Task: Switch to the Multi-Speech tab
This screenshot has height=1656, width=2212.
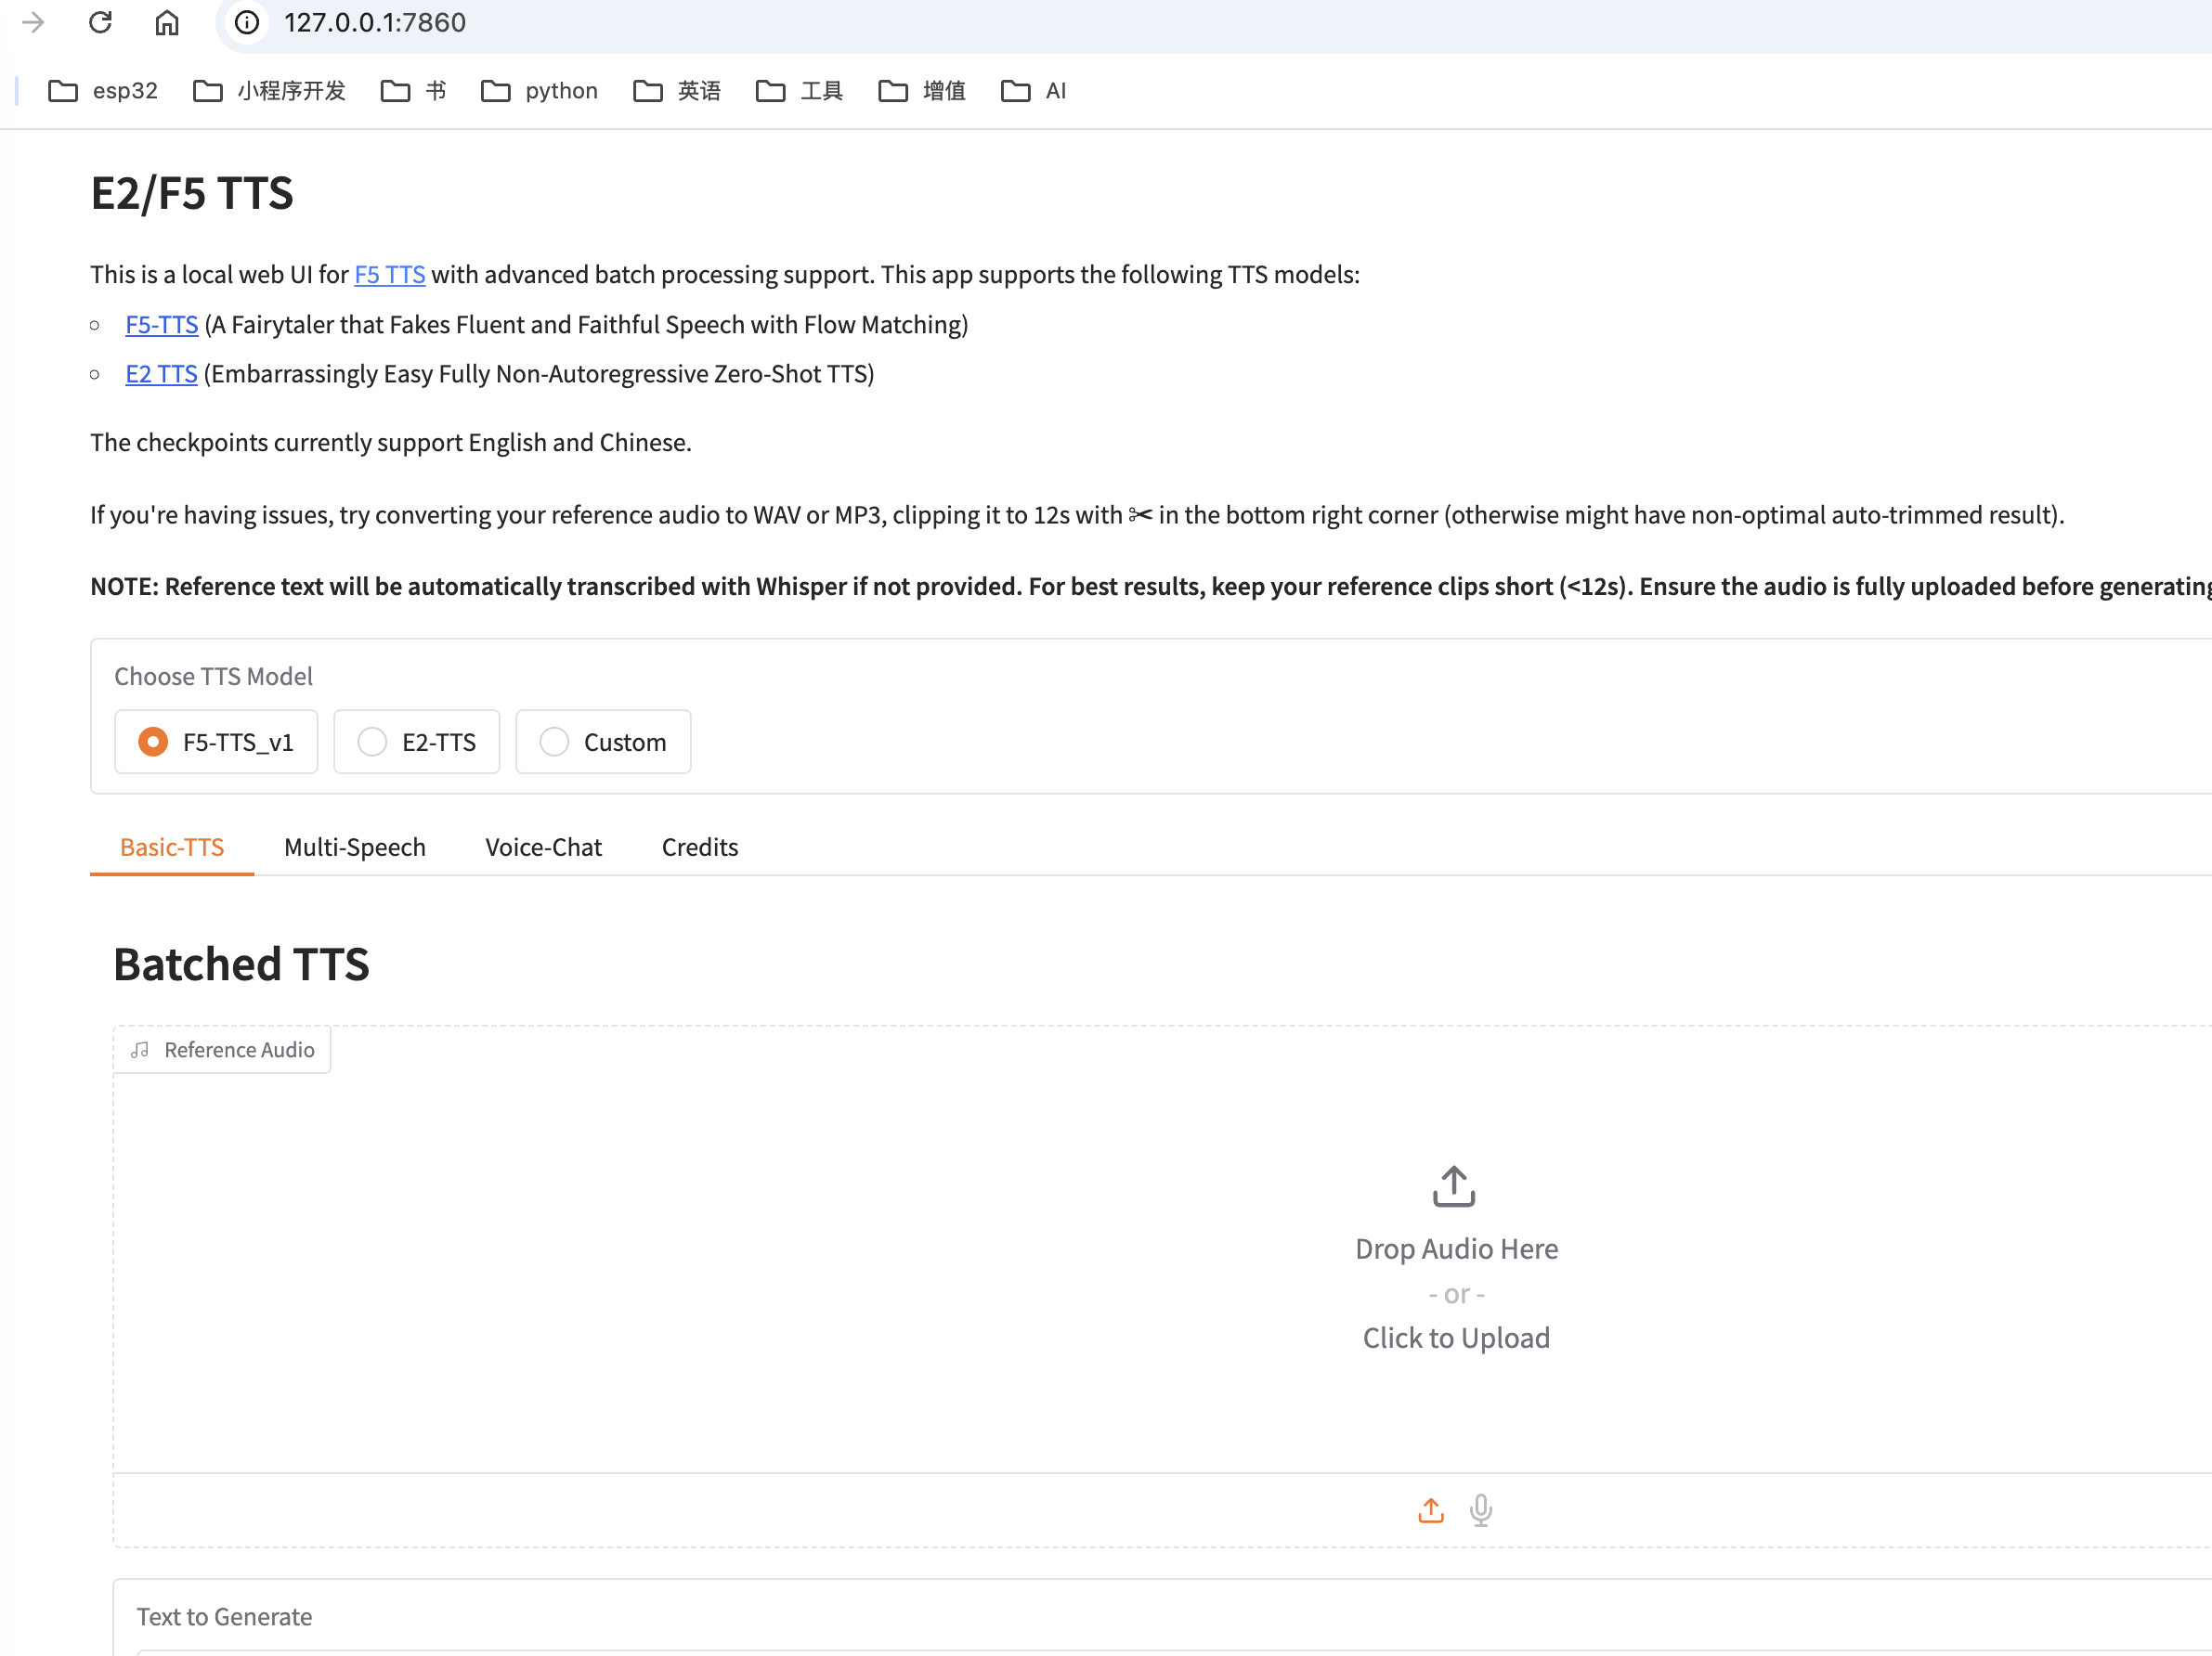Action: 355,847
